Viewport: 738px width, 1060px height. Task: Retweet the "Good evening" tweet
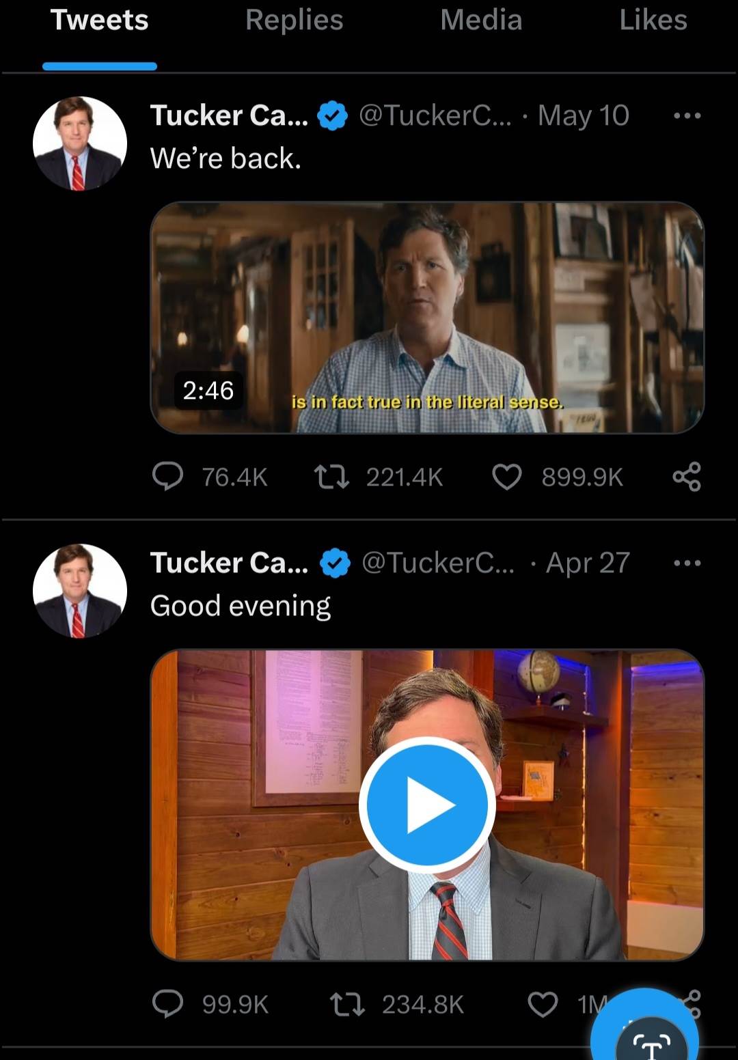(x=347, y=1004)
